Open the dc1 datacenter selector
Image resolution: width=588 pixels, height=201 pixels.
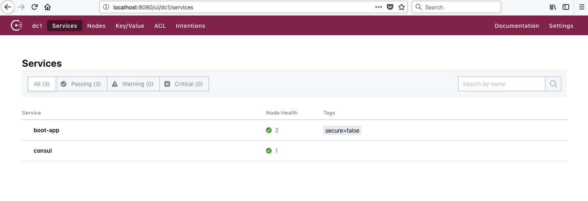(x=37, y=26)
